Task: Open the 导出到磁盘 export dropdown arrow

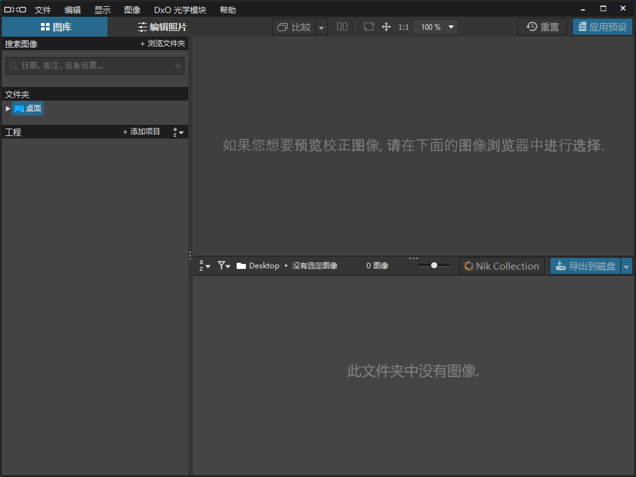Action: [x=626, y=266]
